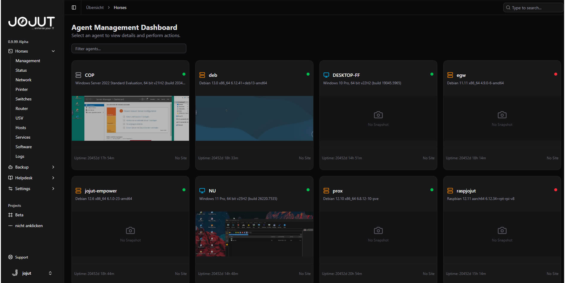Go to Übersicht breadcrumb link
The width and height of the screenshot is (565, 283).
95,7
